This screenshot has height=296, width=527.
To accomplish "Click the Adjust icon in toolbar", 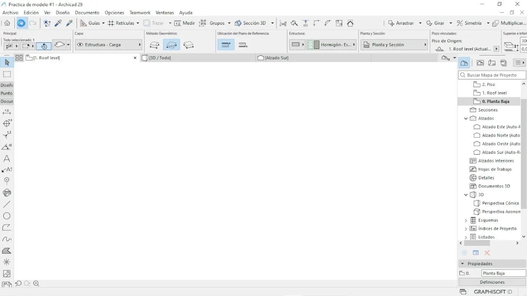I will (x=305, y=23).
